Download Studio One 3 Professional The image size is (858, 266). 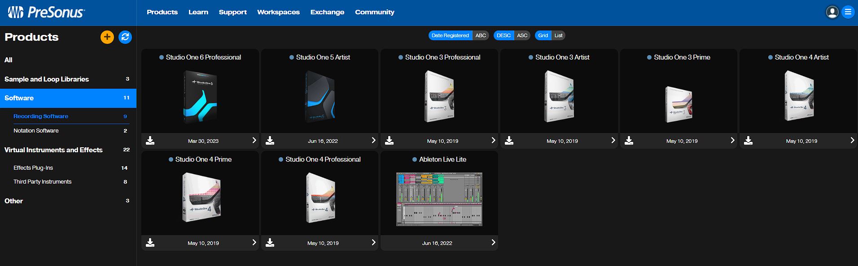(390, 141)
